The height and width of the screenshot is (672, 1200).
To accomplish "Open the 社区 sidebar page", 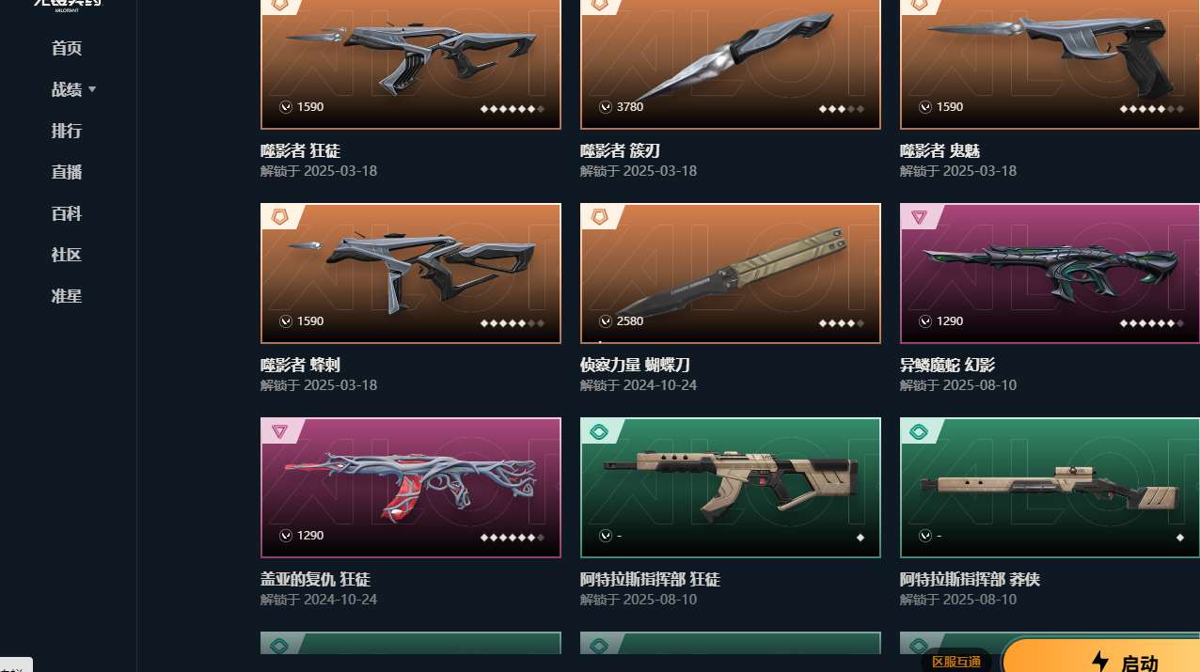I will point(67,255).
